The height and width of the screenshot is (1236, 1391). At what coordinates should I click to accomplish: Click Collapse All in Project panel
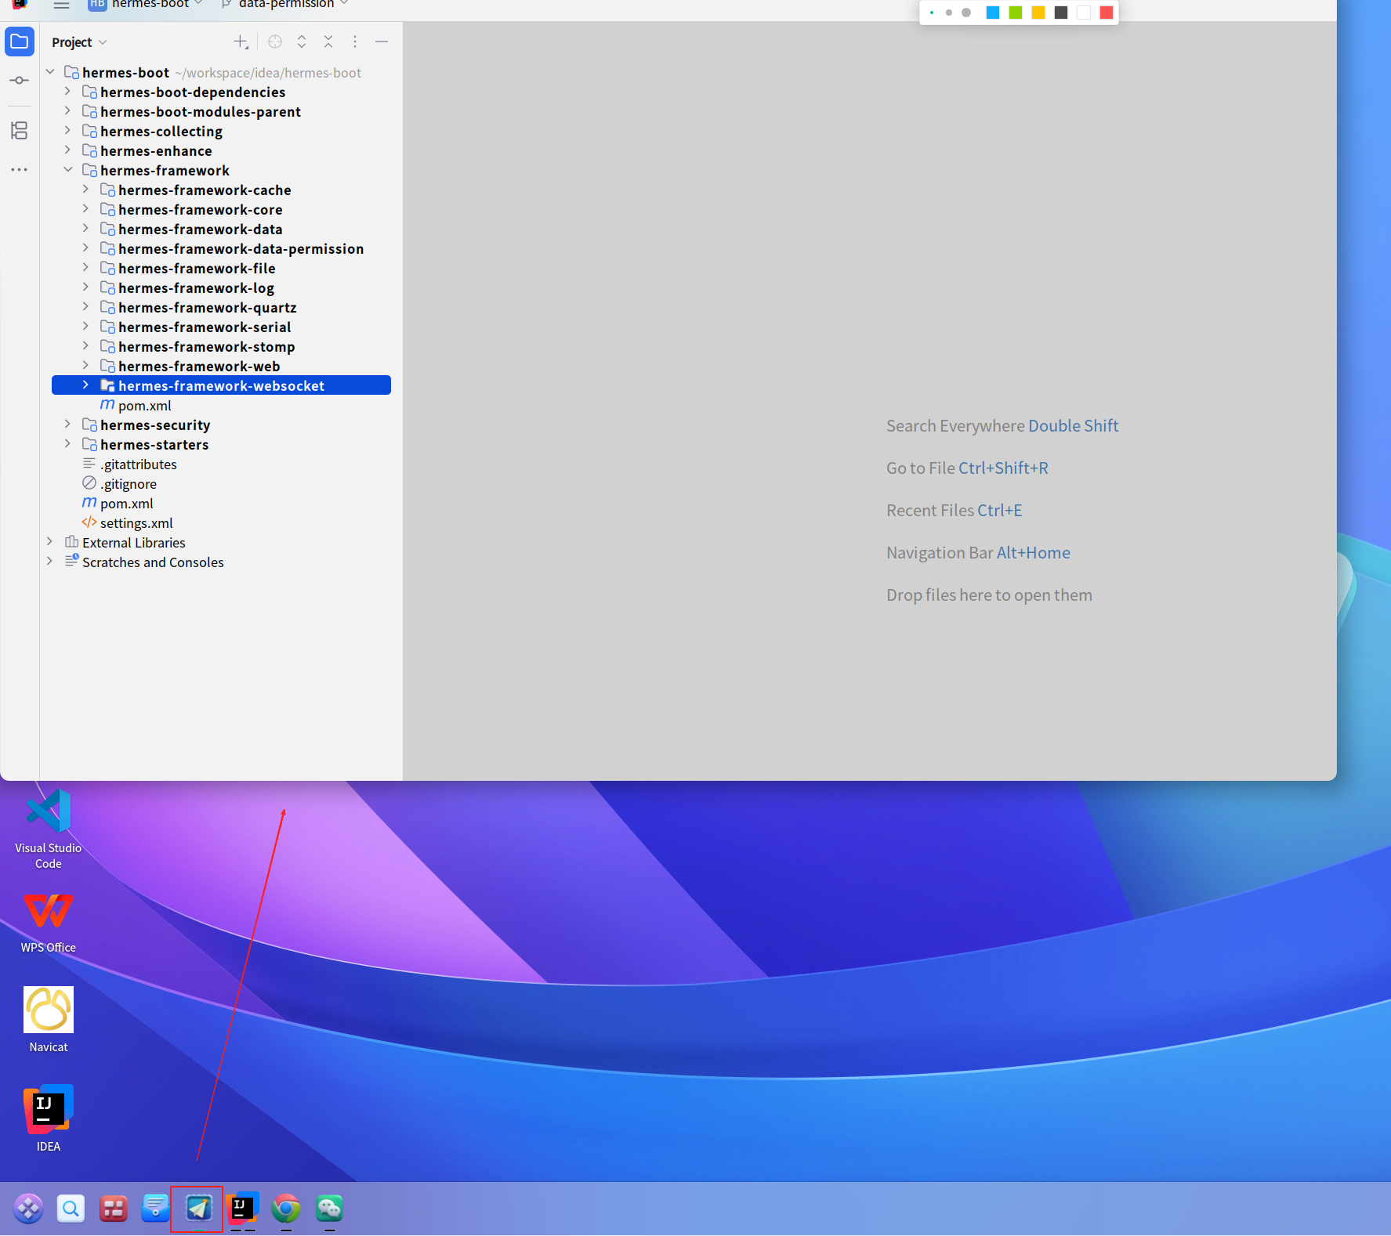(328, 42)
